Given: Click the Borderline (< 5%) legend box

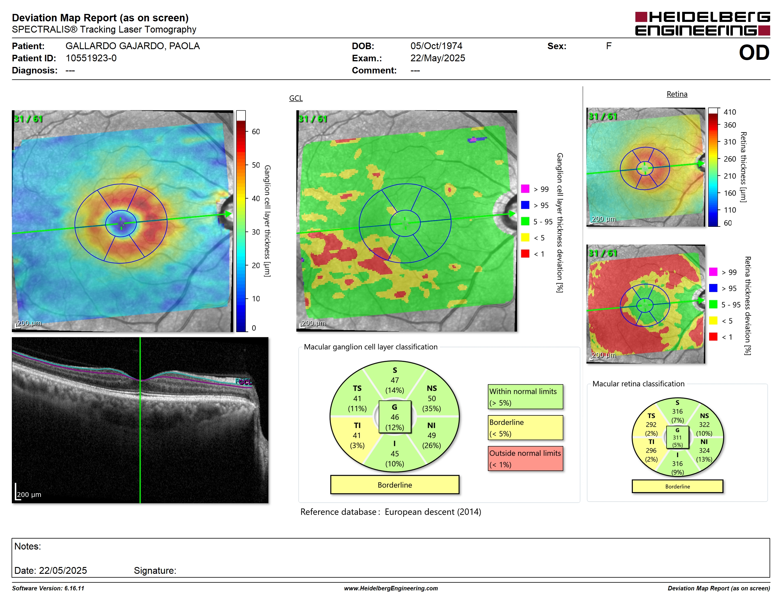Looking at the screenshot, I should 525,428.
